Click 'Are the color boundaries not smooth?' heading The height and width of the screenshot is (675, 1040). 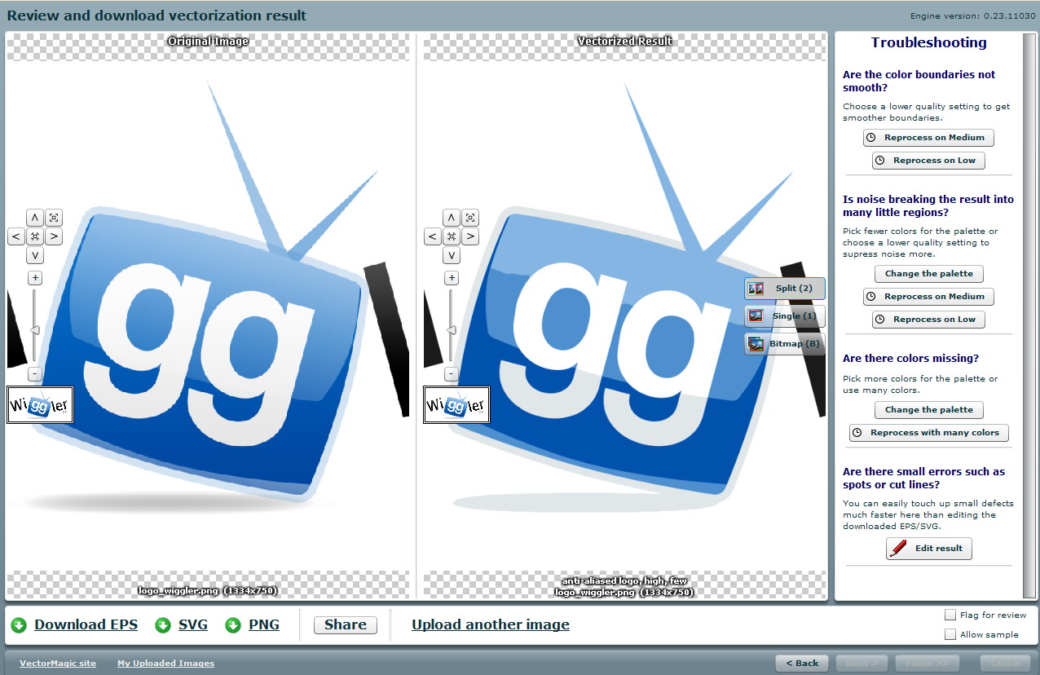click(919, 81)
